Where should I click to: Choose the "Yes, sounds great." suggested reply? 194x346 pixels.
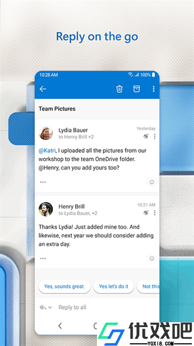(65, 287)
